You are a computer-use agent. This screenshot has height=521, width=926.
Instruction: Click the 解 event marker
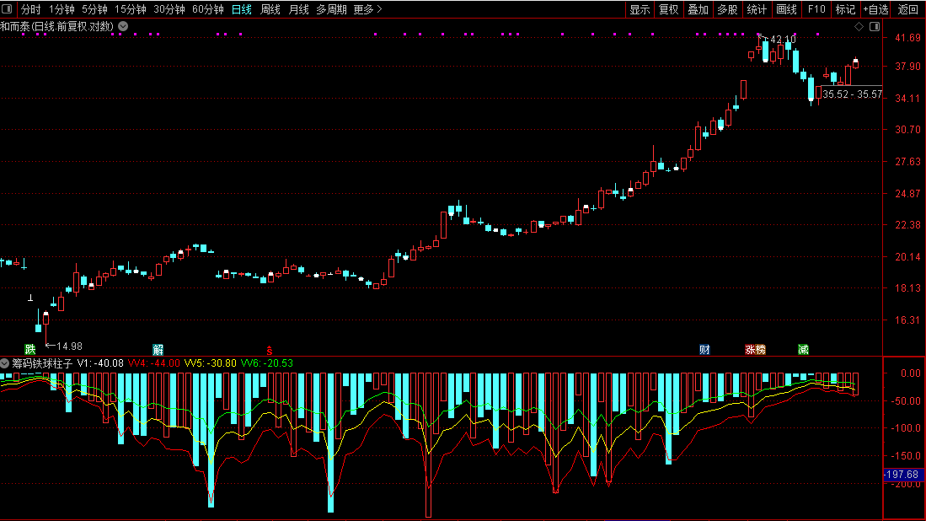pyautogui.click(x=158, y=349)
